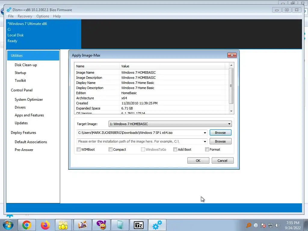Select Pre-Answer in the sidebar
The width and height of the screenshot is (308, 231).
[x=24, y=150]
